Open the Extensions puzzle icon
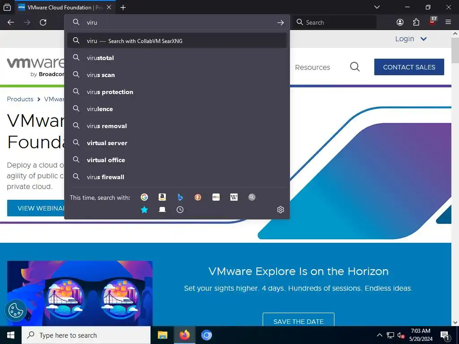459x344 pixels. click(x=416, y=22)
